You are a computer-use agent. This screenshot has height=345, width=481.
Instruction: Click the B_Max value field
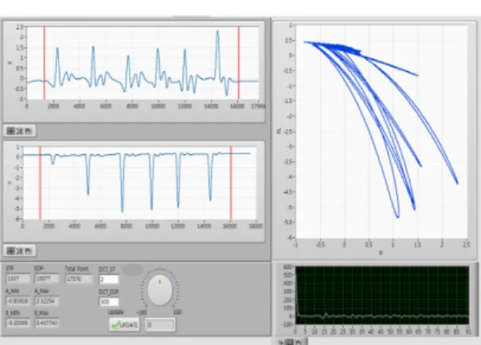47,323
